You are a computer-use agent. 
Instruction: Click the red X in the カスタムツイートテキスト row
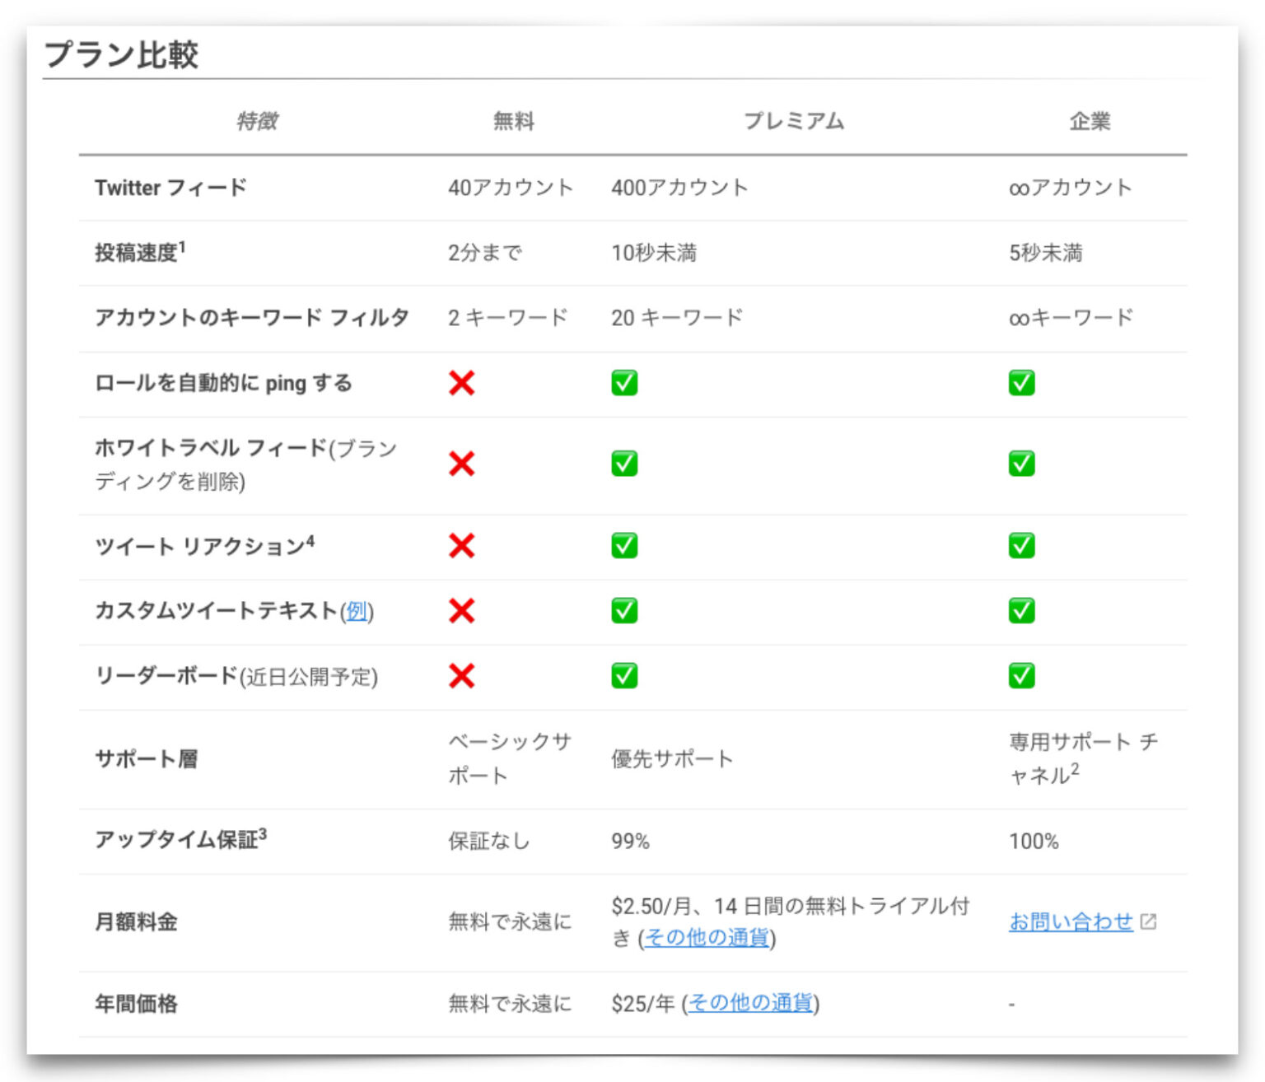(462, 611)
